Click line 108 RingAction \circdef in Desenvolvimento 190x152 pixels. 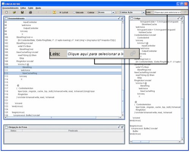(x=25, y=61)
